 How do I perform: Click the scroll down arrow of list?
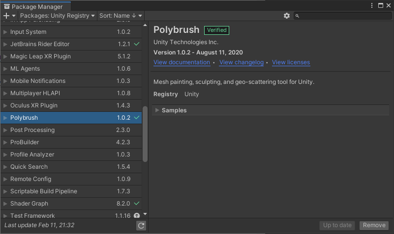145,214
